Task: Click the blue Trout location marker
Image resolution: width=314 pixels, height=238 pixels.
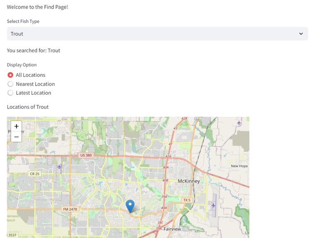Action: 130,206
